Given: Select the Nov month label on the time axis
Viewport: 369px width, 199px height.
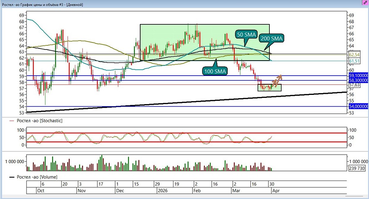Looking at the screenshot, I should point(82,191).
